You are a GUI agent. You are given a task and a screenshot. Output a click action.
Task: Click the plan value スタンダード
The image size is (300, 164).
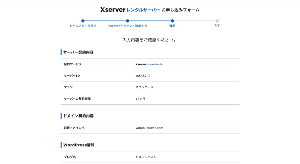click(x=144, y=87)
